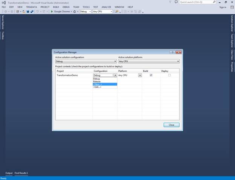Viewport: 235px width, 180px height.
Task: Expand the New Project icon dropdown arrow
Action: [x=21, y=12]
